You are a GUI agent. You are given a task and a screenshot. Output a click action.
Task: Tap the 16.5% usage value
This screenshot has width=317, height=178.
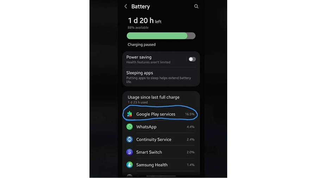point(189,114)
